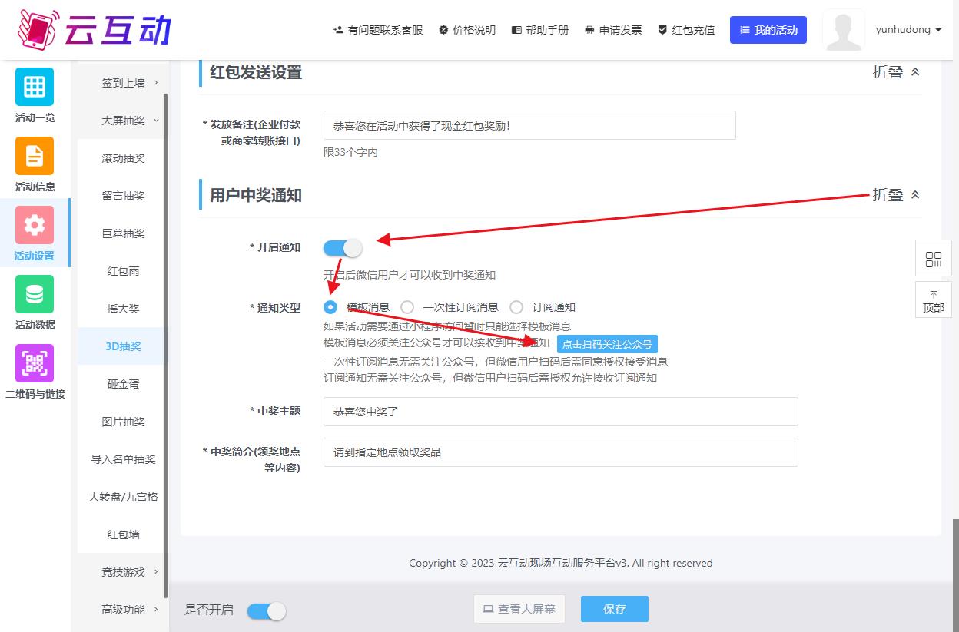The height and width of the screenshot is (632, 959).
Task: Click the 活动信息 document icon
Action: [x=35, y=156]
